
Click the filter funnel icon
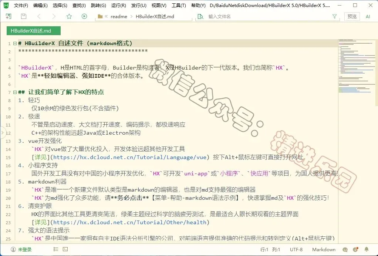334,16
